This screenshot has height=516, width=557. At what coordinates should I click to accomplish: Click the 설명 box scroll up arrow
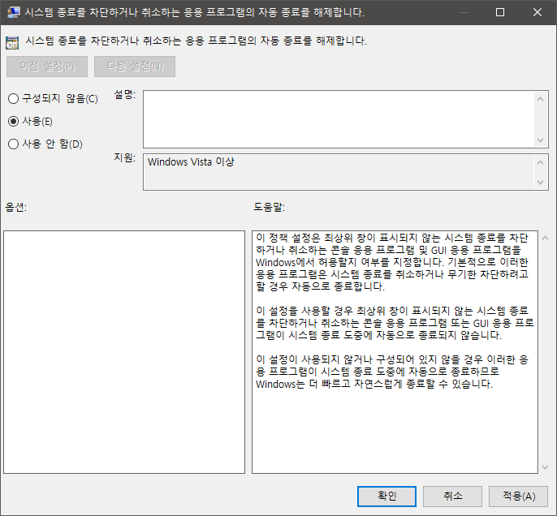tap(540, 99)
